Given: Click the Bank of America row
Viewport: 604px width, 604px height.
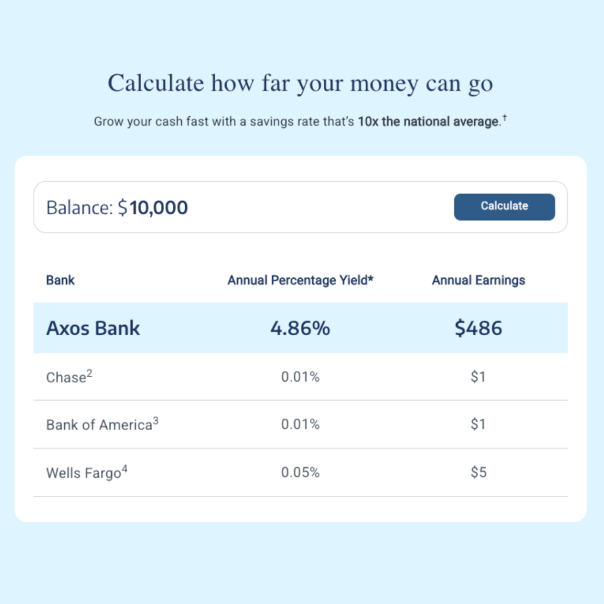Looking at the screenshot, I should tap(301, 425).
